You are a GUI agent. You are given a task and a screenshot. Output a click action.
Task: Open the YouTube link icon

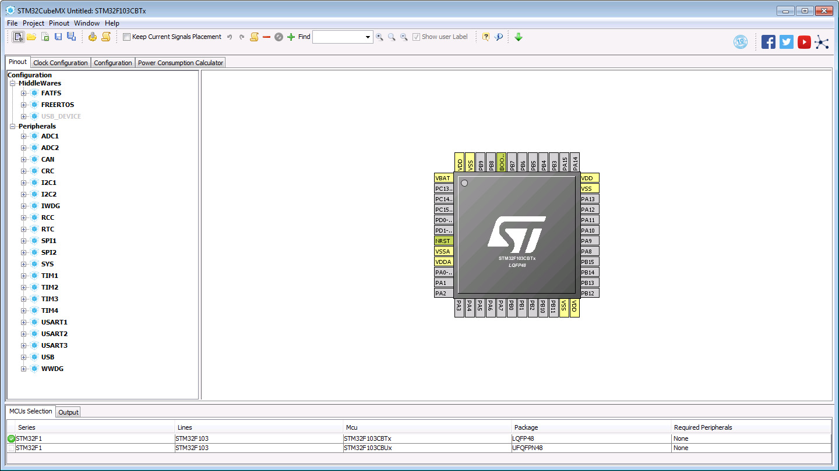804,42
